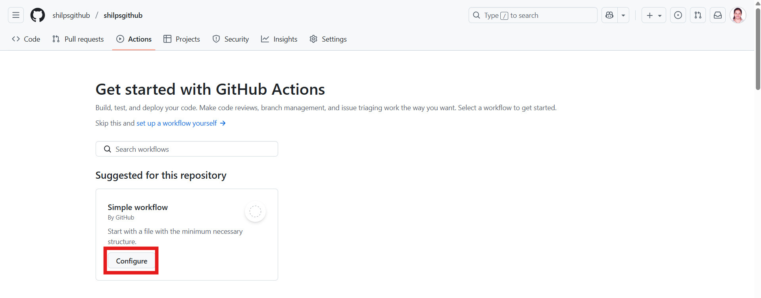The height and width of the screenshot is (298, 761).
Task: Follow the set up a workflow yourself link
Action: pyautogui.click(x=181, y=123)
